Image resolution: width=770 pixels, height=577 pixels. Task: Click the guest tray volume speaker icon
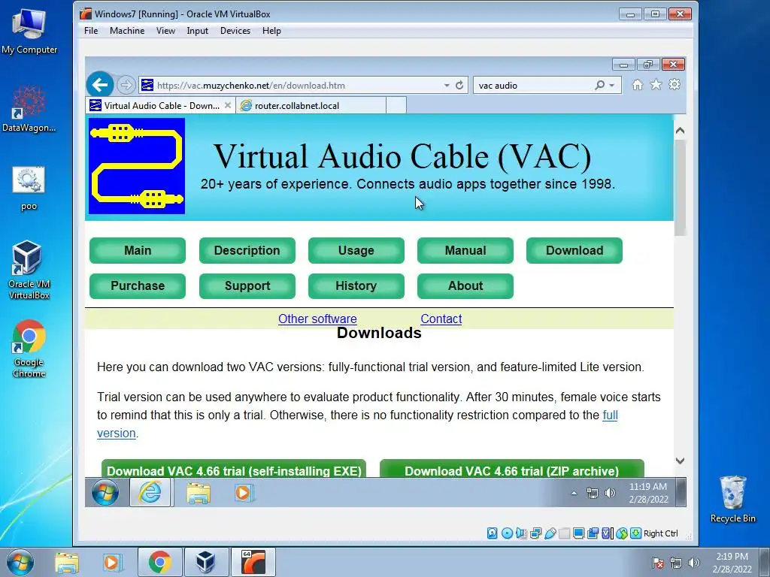pos(610,493)
